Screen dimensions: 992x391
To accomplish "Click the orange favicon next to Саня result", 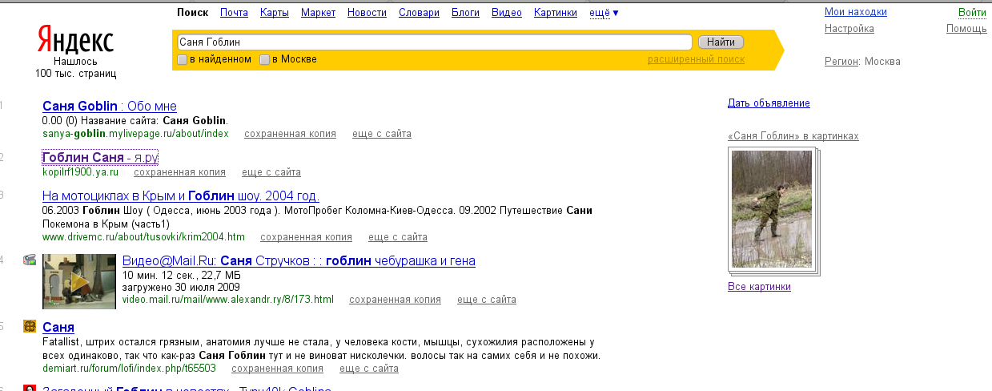I will point(30,326).
